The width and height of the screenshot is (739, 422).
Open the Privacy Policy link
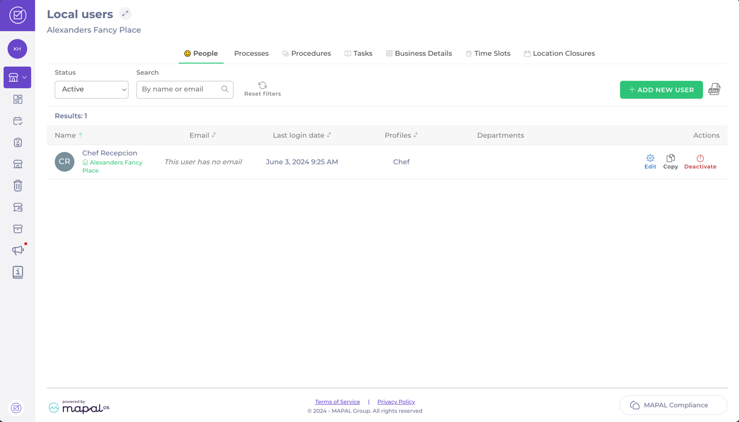click(x=396, y=402)
